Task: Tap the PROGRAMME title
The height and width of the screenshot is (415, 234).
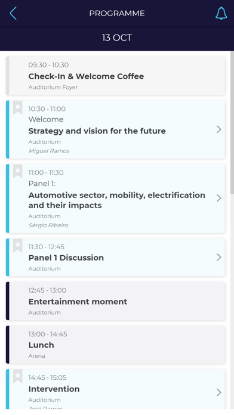Action: 117,13
